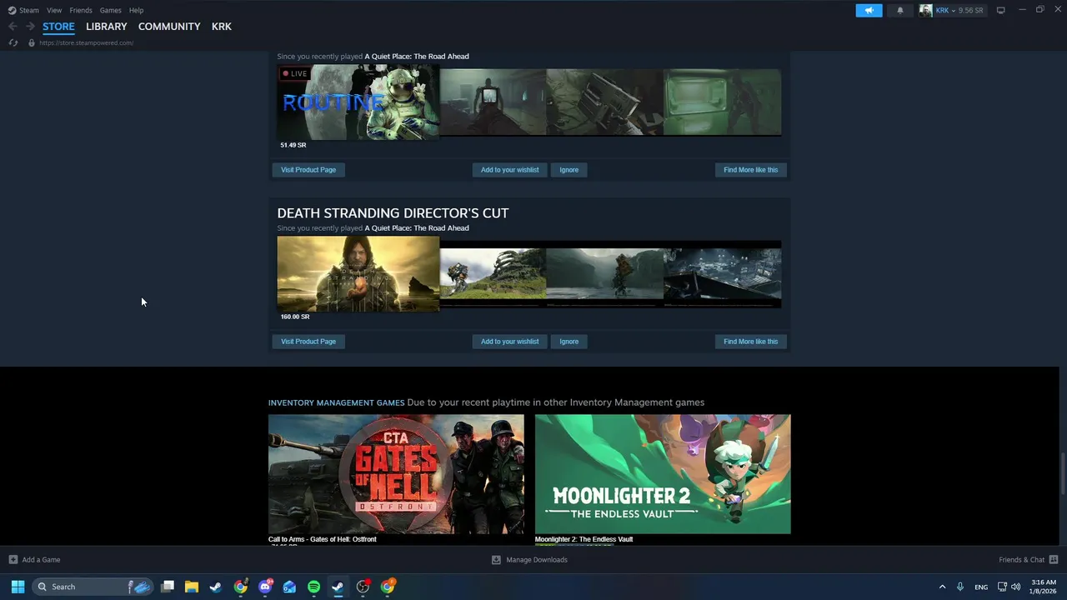Image resolution: width=1067 pixels, height=600 pixels.
Task: Click the Manage Downloads icon
Action: [x=496, y=560]
